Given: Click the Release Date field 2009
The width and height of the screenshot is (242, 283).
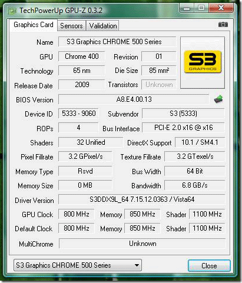Looking at the screenshot, I should tap(82, 85).
